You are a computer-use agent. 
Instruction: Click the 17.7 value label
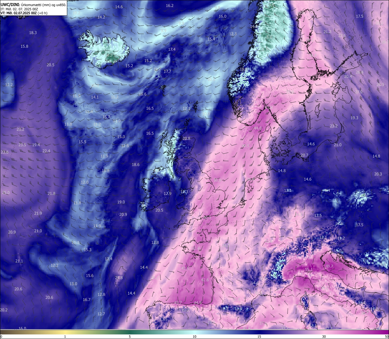[167, 72]
